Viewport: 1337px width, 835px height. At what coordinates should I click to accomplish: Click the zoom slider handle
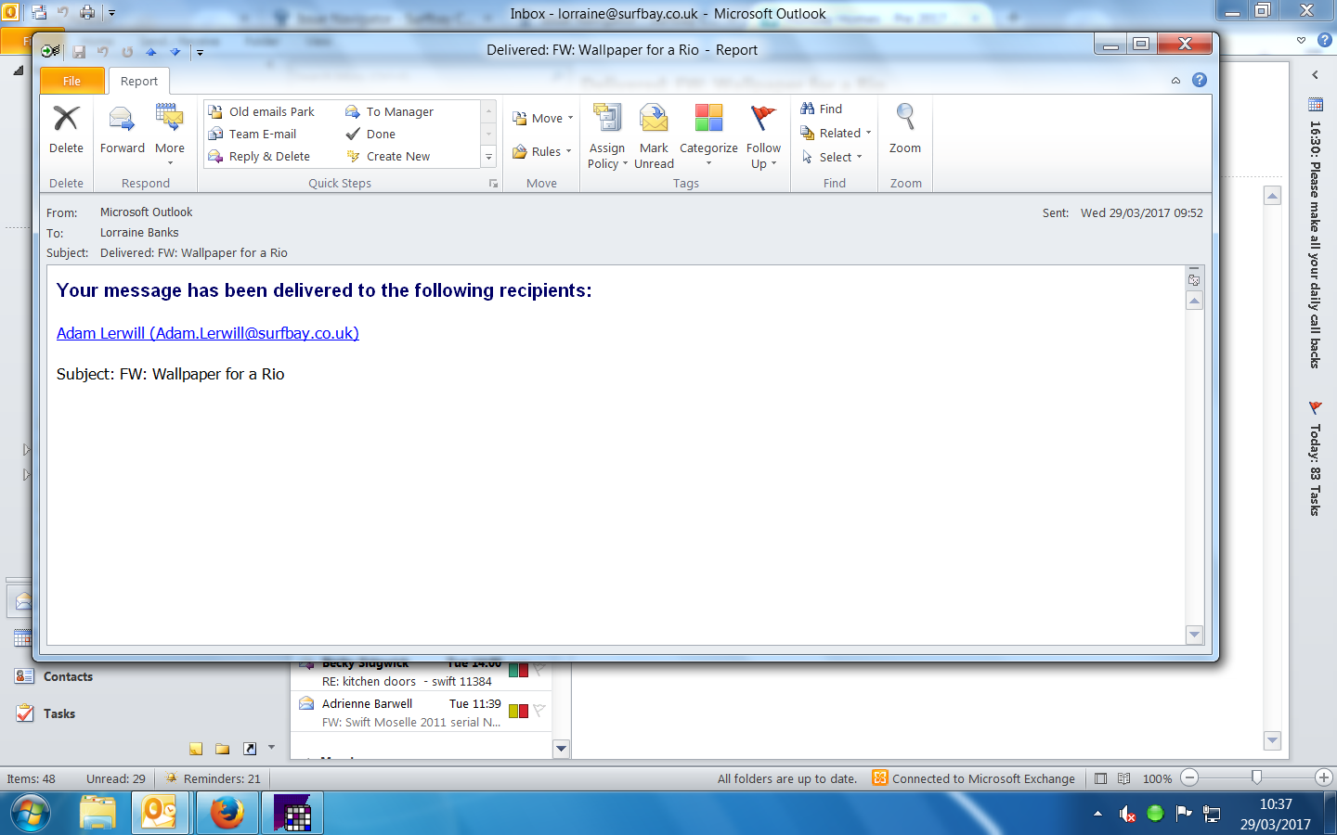[x=1256, y=777]
